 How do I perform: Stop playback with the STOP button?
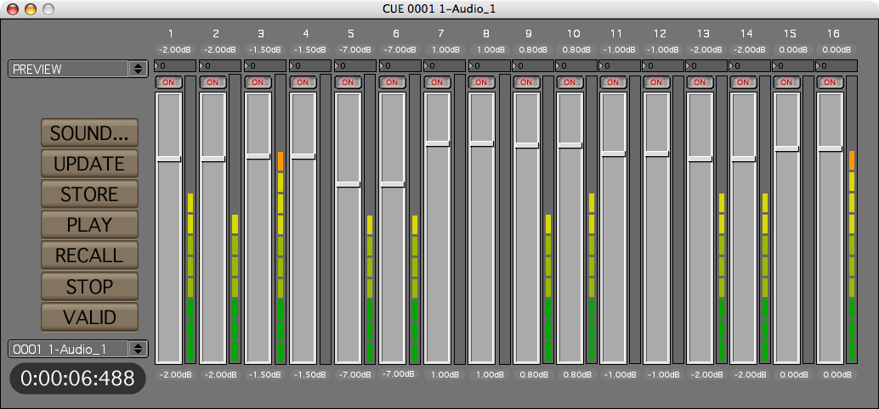pyautogui.click(x=89, y=287)
